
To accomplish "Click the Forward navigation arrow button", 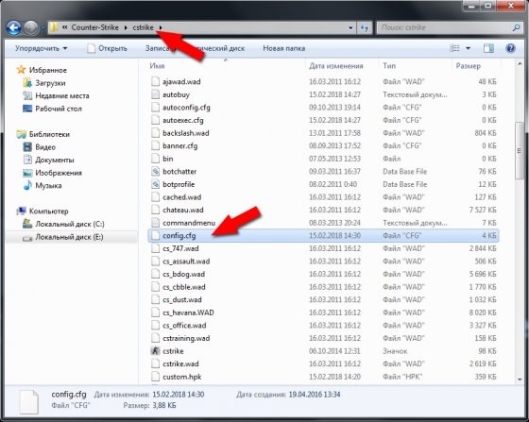I will pyautogui.click(x=30, y=28).
